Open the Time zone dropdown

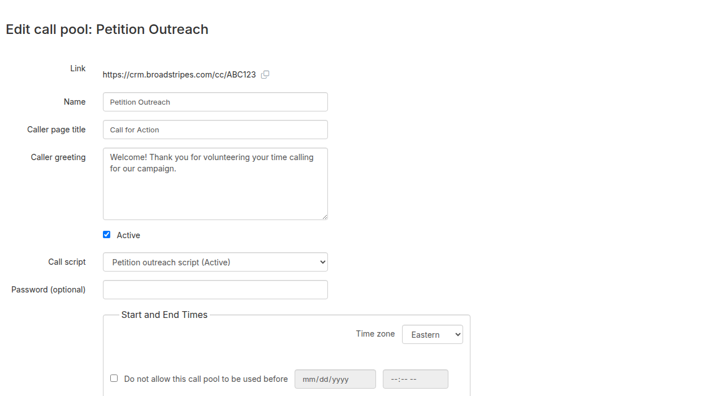[x=433, y=334]
